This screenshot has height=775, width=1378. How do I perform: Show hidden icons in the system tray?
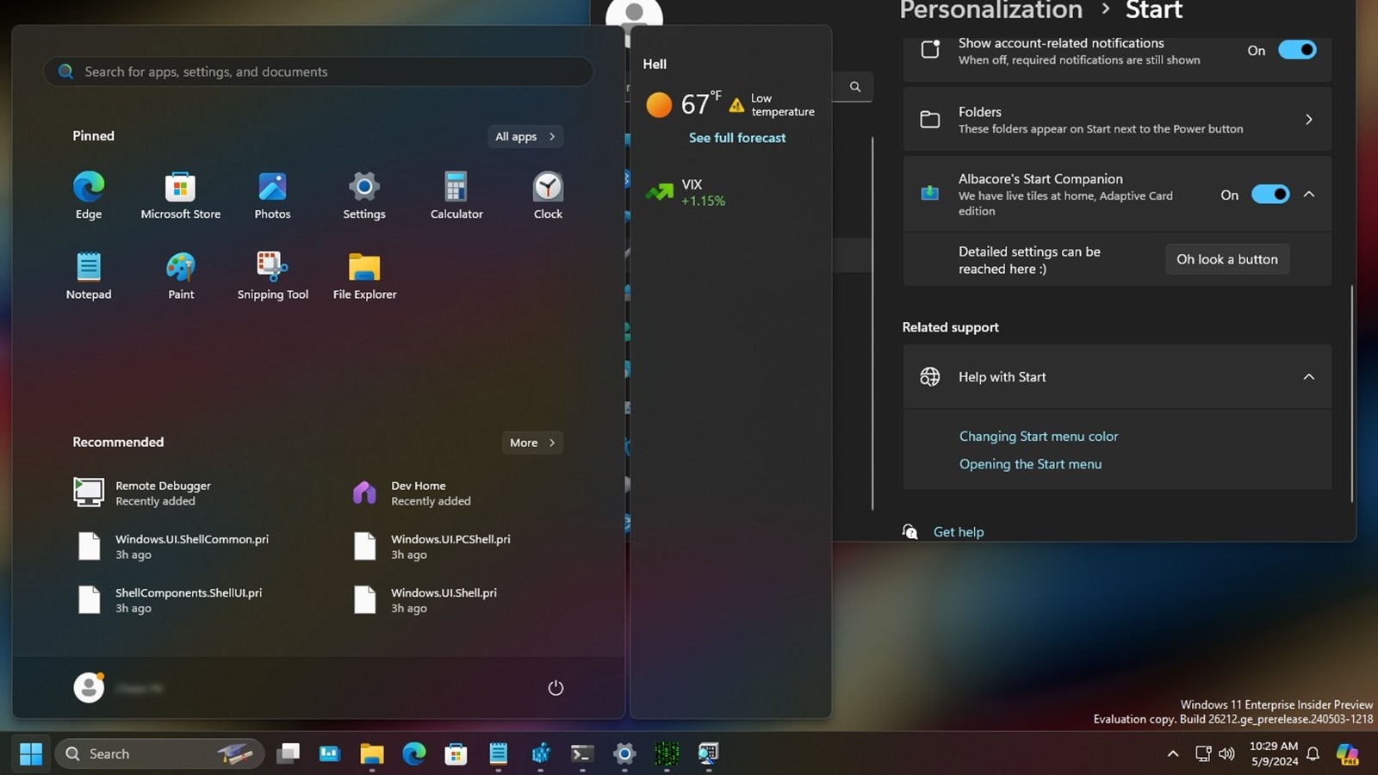1173,753
